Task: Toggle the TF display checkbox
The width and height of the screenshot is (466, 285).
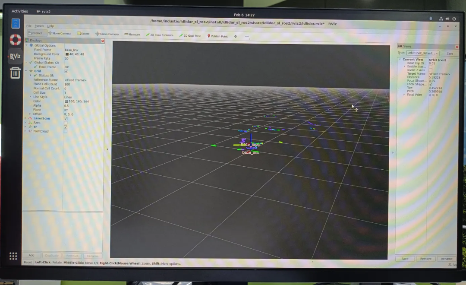Action: click(66, 127)
